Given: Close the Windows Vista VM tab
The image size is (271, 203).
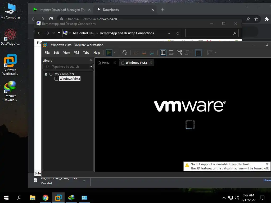Looking at the screenshot, I should click(x=151, y=62).
